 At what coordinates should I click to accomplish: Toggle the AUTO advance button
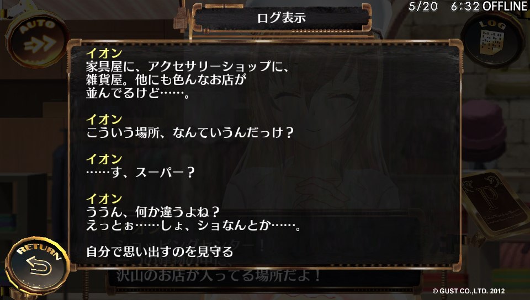(x=36, y=39)
